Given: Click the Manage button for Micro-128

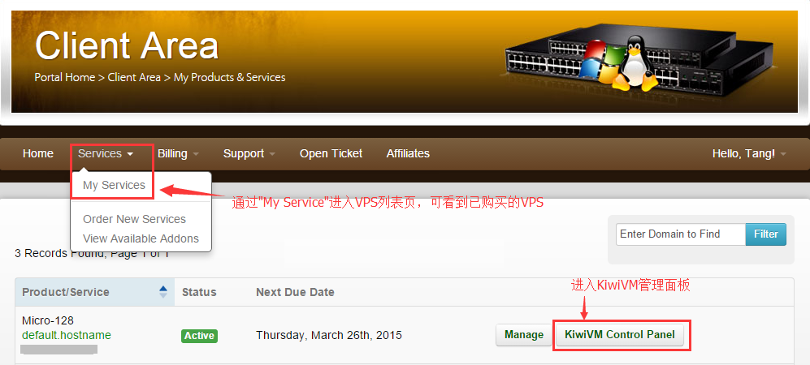Looking at the screenshot, I should click(x=524, y=335).
